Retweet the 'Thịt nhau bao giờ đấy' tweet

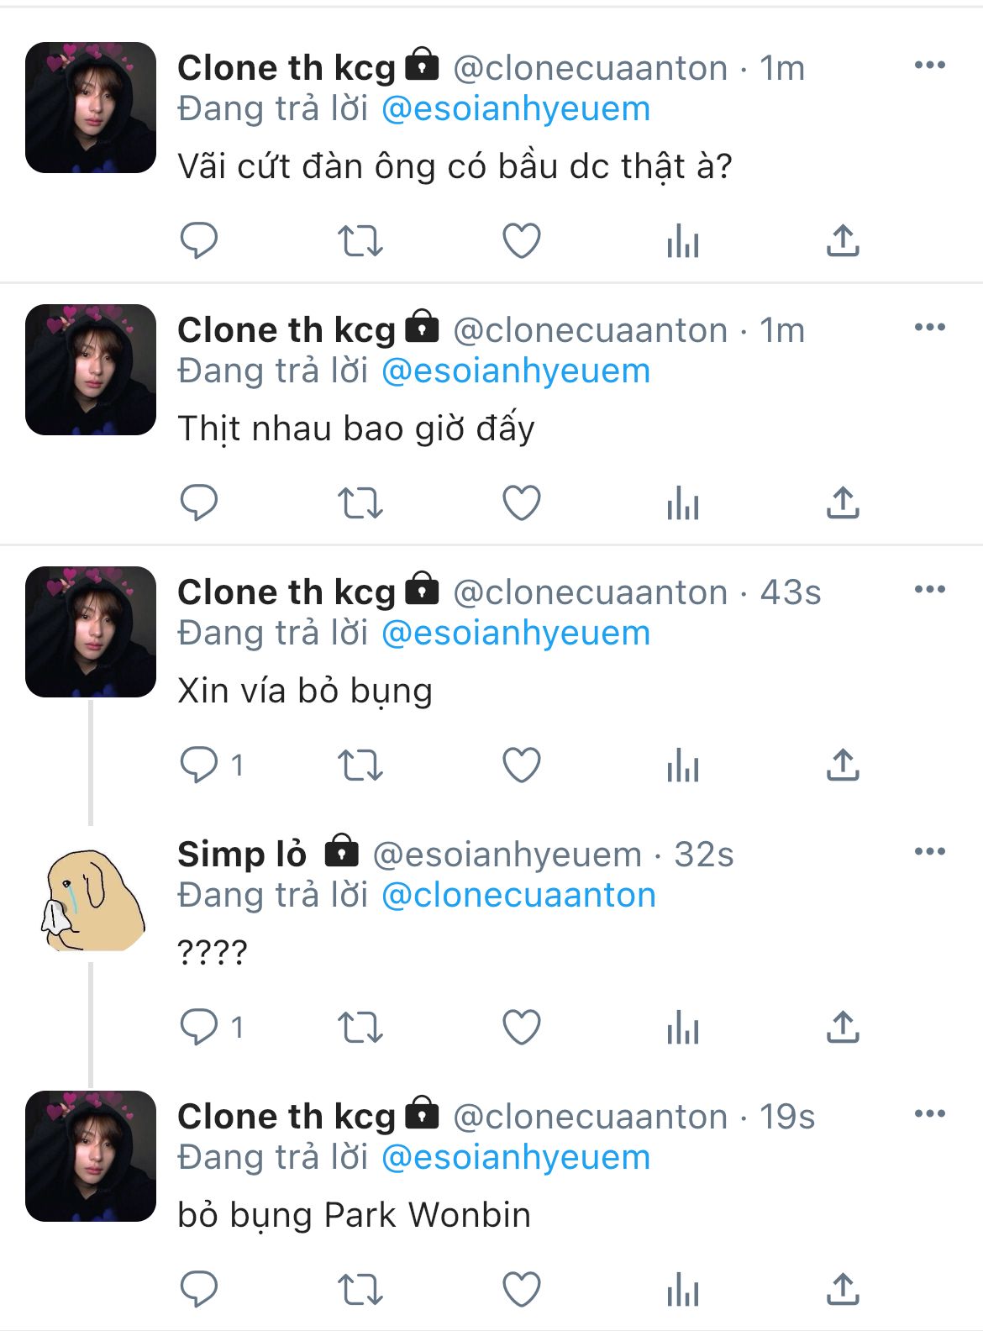pos(360,503)
